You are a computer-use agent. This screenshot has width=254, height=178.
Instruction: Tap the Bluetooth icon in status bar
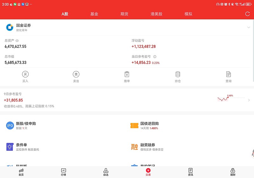229,4
